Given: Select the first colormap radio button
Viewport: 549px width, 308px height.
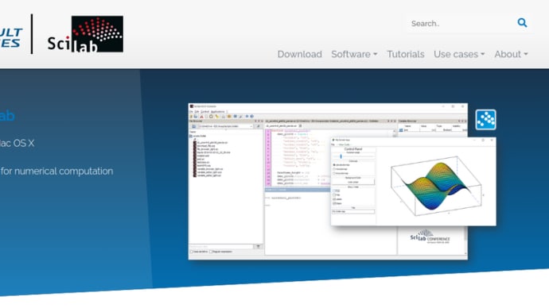Looking at the screenshot, I should click(334, 165).
